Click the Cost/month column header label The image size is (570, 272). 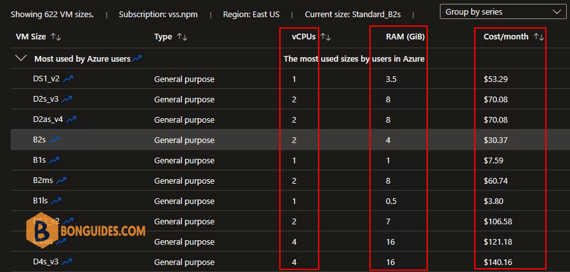click(x=506, y=37)
